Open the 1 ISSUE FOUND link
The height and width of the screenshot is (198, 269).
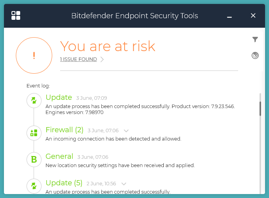tap(78, 59)
